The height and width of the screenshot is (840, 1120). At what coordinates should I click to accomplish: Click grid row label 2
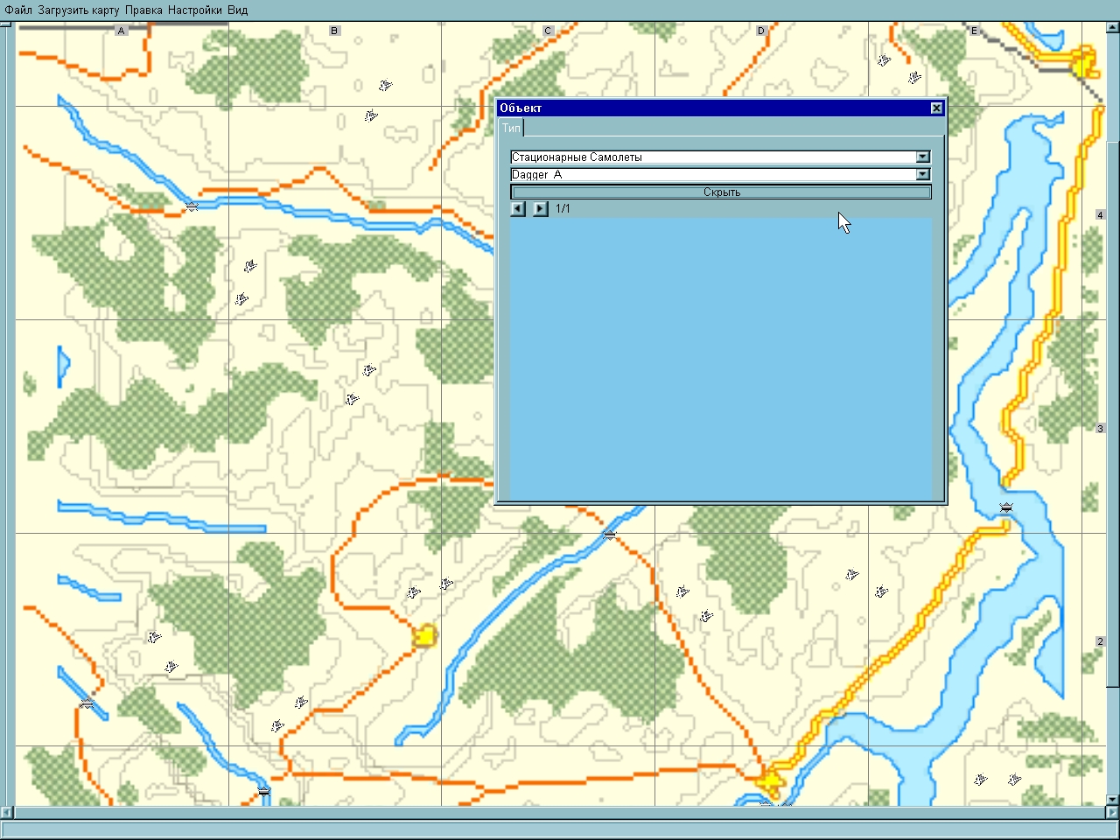click(1100, 641)
